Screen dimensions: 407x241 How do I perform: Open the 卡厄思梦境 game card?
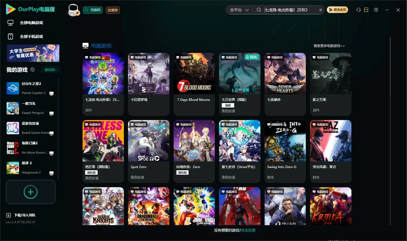[x=149, y=84]
